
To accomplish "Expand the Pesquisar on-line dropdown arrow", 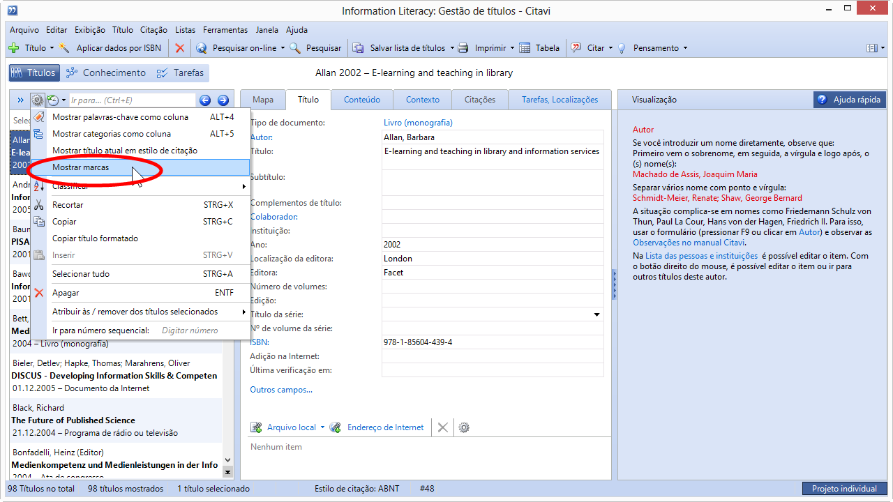I will click(283, 48).
